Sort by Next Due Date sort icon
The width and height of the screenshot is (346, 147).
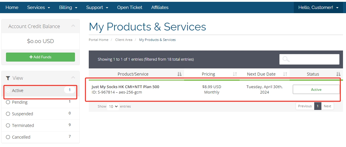tap(285, 74)
